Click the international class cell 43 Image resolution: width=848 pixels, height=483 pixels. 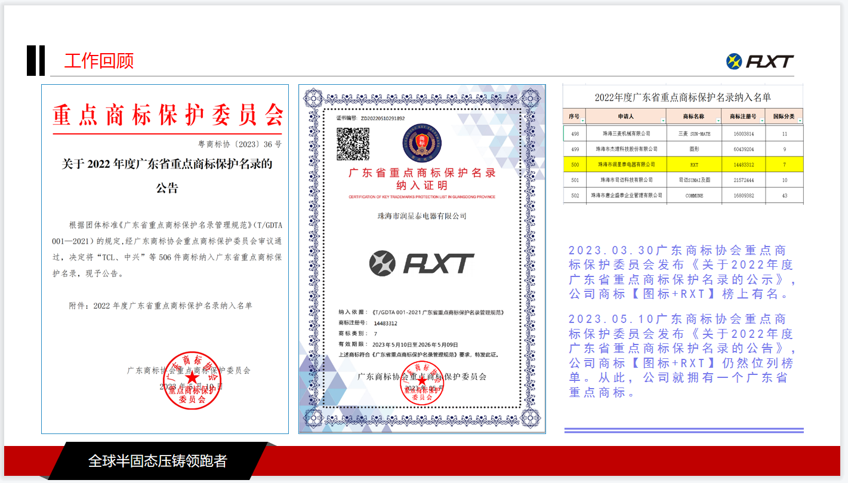784,195
